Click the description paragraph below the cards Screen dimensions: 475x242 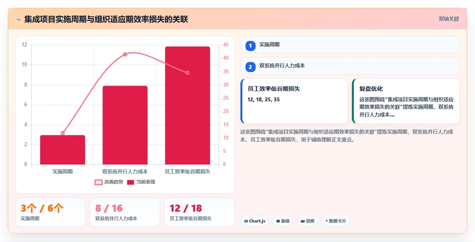pyautogui.click(x=347, y=136)
